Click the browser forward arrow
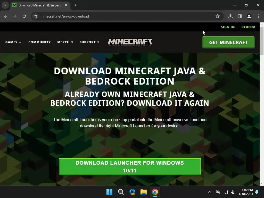264x198 pixels. [x=15, y=16]
